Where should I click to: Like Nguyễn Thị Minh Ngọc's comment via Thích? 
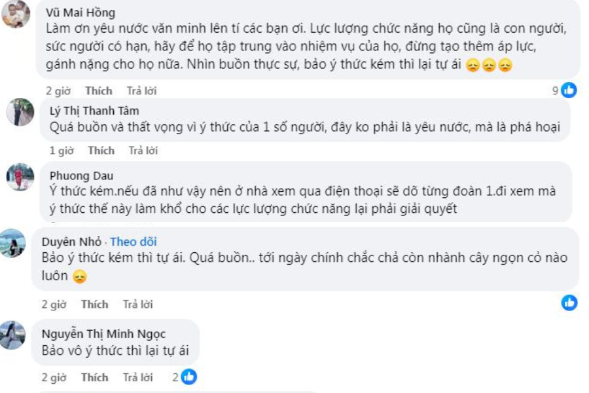point(94,377)
